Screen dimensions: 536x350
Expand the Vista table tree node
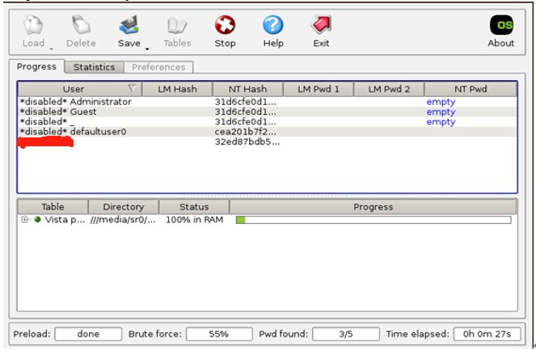click(25, 219)
